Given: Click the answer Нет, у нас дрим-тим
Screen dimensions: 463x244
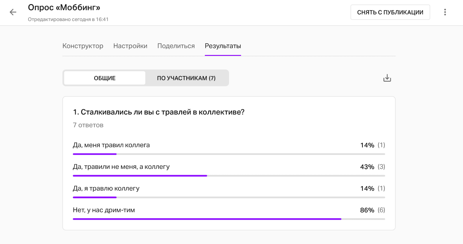Looking at the screenshot, I should (x=104, y=210).
